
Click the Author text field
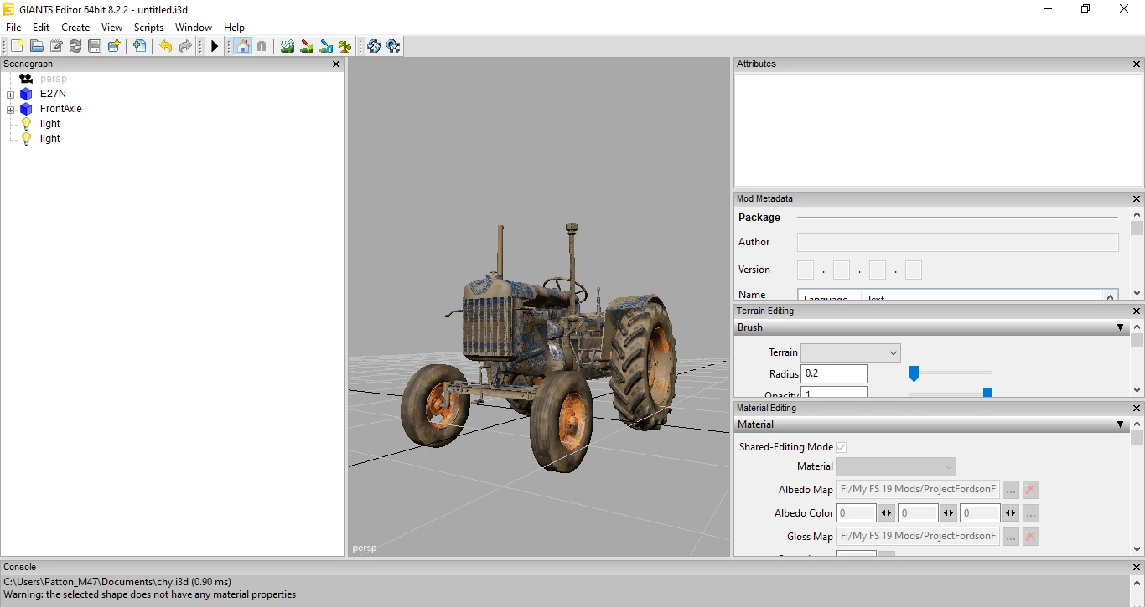coord(957,242)
